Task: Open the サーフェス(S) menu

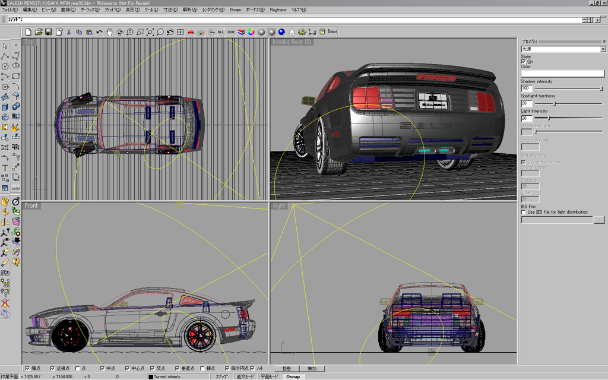Action: click(90, 9)
